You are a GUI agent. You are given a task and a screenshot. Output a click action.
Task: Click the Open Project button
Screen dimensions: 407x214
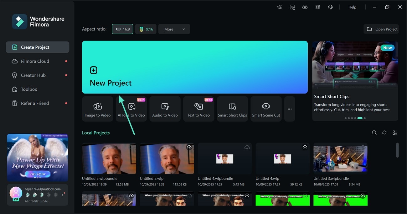(x=381, y=29)
